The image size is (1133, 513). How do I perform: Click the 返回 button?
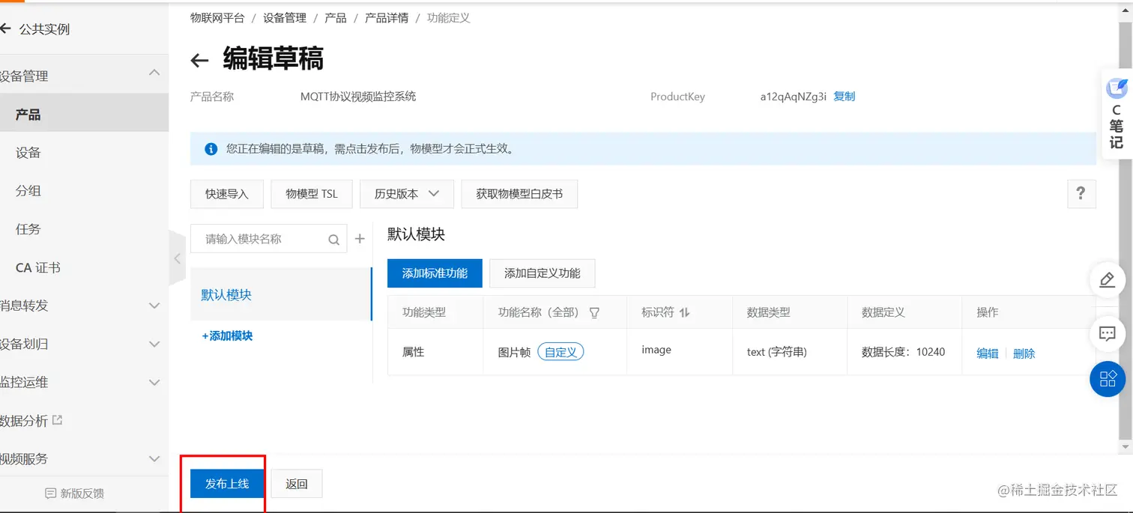pos(297,484)
